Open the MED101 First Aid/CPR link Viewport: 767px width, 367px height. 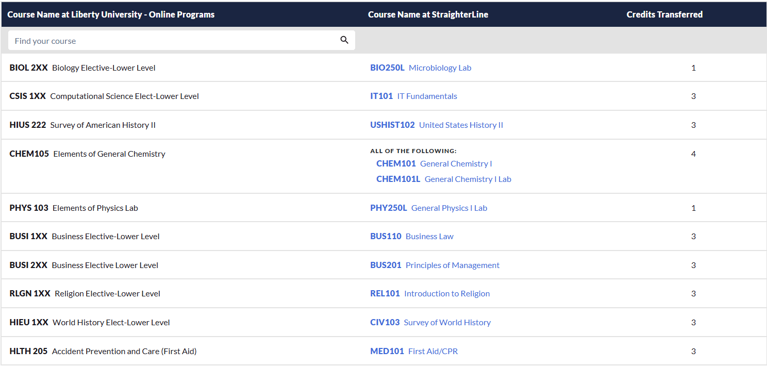click(414, 351)
